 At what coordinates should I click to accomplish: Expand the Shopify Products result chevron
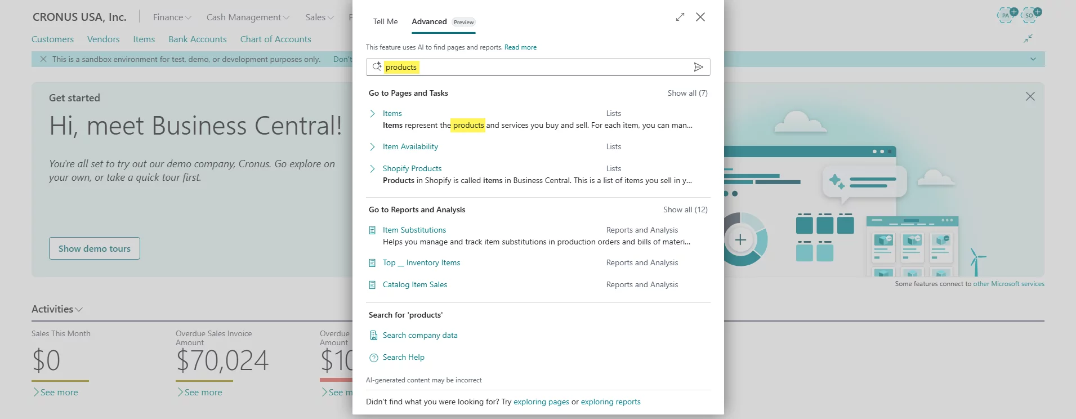tap(372, 169)
